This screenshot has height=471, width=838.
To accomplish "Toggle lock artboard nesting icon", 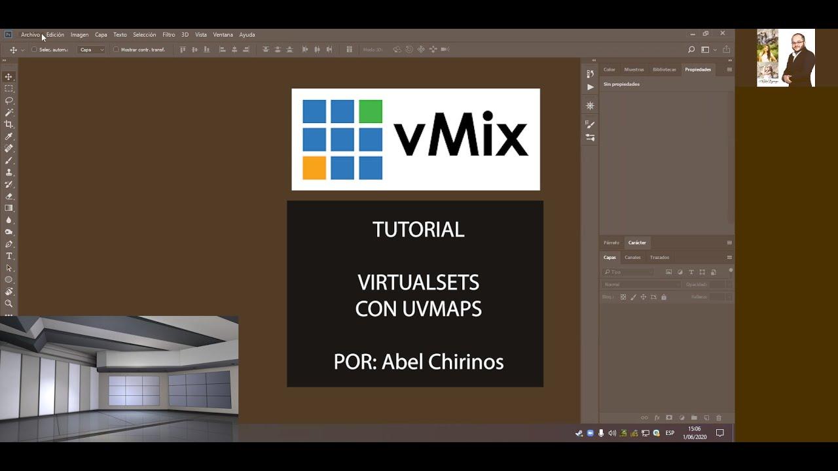I will [x=653, y=297].
